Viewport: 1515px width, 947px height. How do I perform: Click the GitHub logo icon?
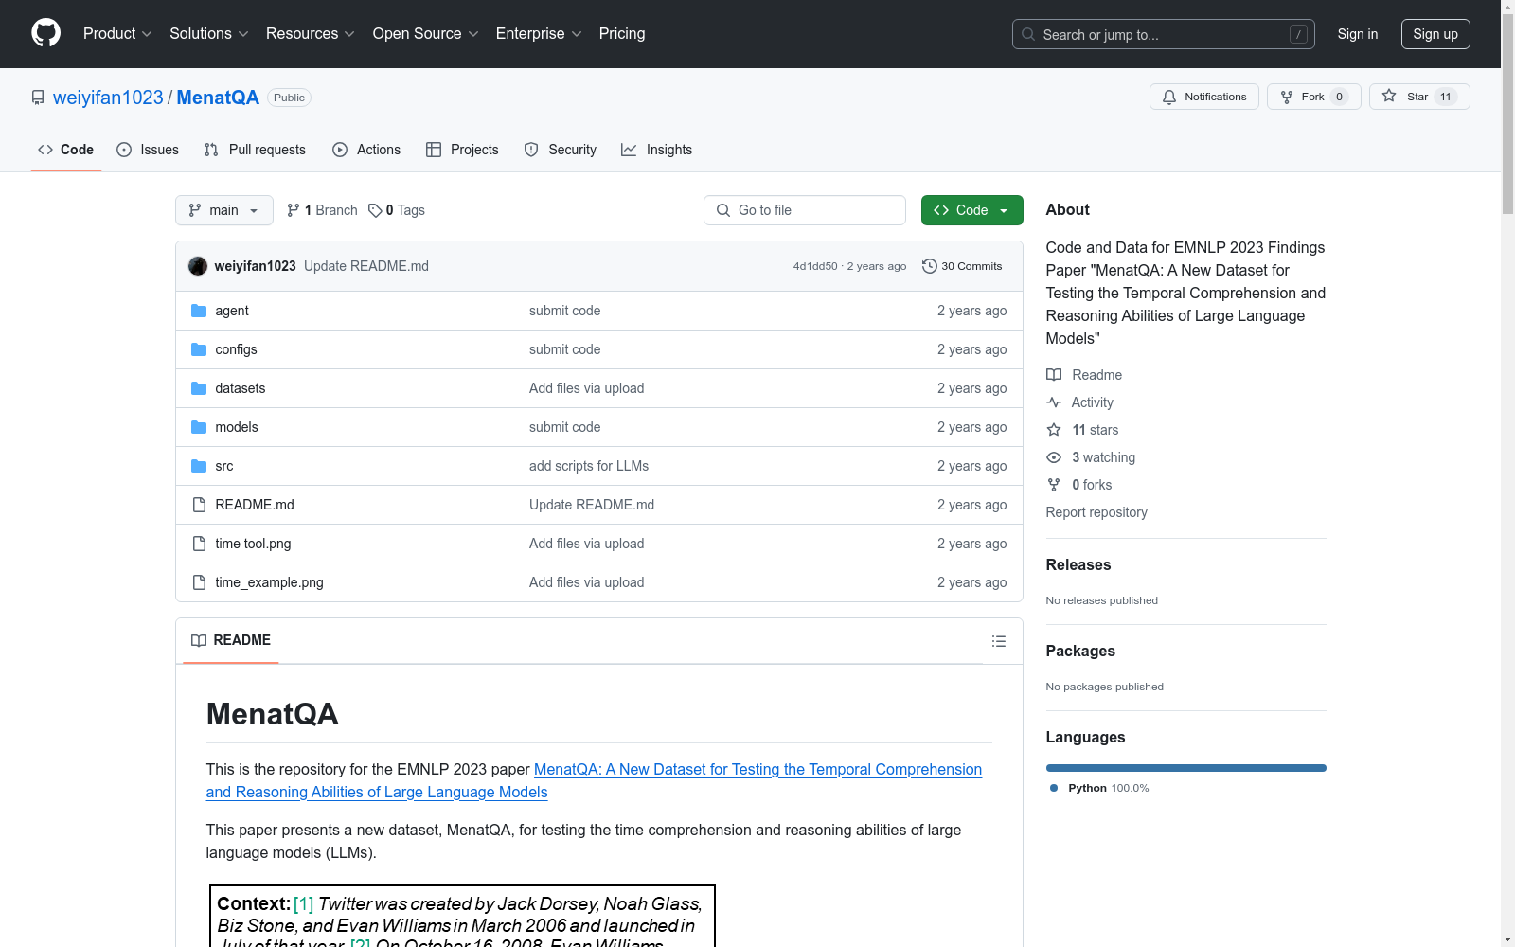click(45, 33)
